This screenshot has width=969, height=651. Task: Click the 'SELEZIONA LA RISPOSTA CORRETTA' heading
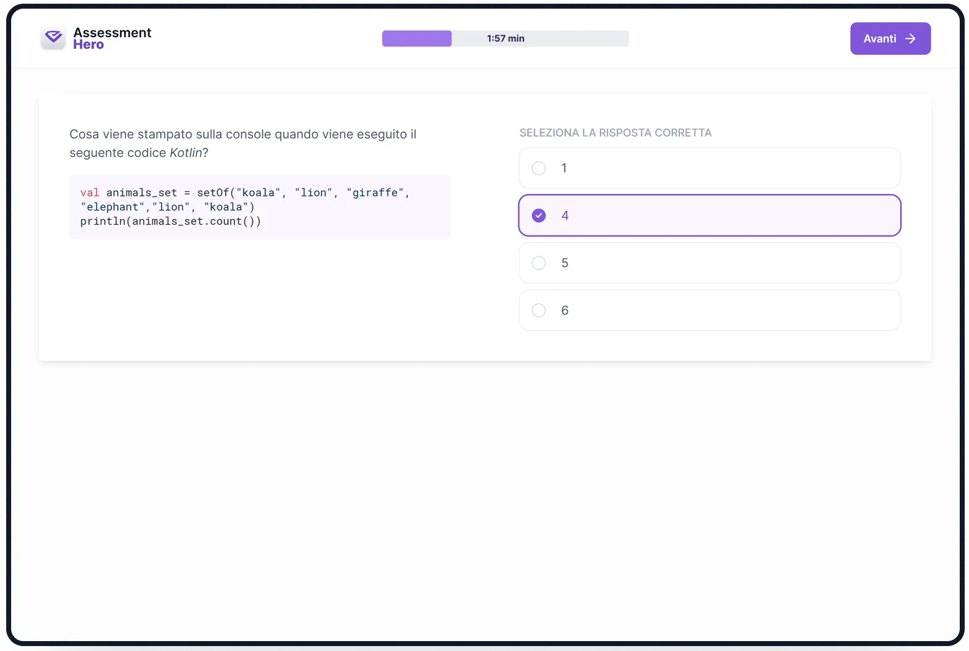coord(615,133)
